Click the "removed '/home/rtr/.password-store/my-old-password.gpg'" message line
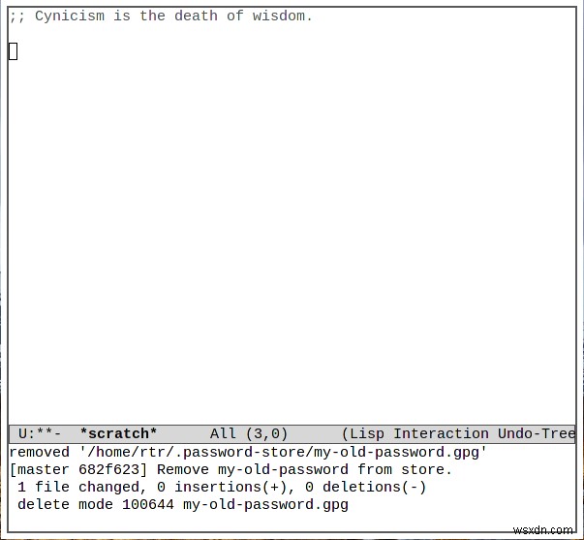The image size is (584, 540). 248,453
